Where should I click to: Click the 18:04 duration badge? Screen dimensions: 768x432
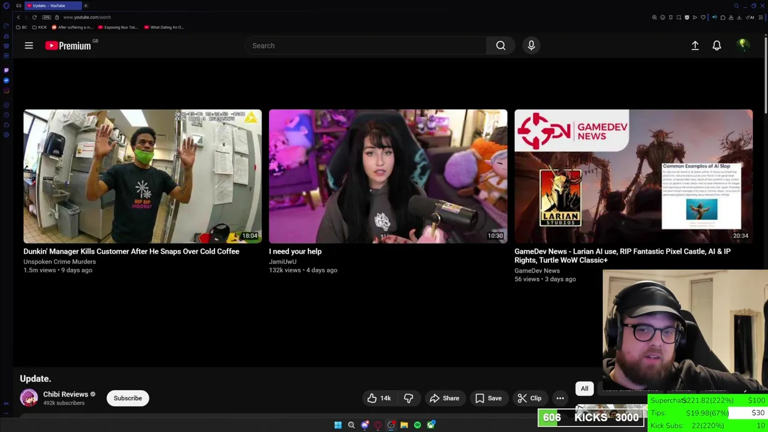[250, 236]
